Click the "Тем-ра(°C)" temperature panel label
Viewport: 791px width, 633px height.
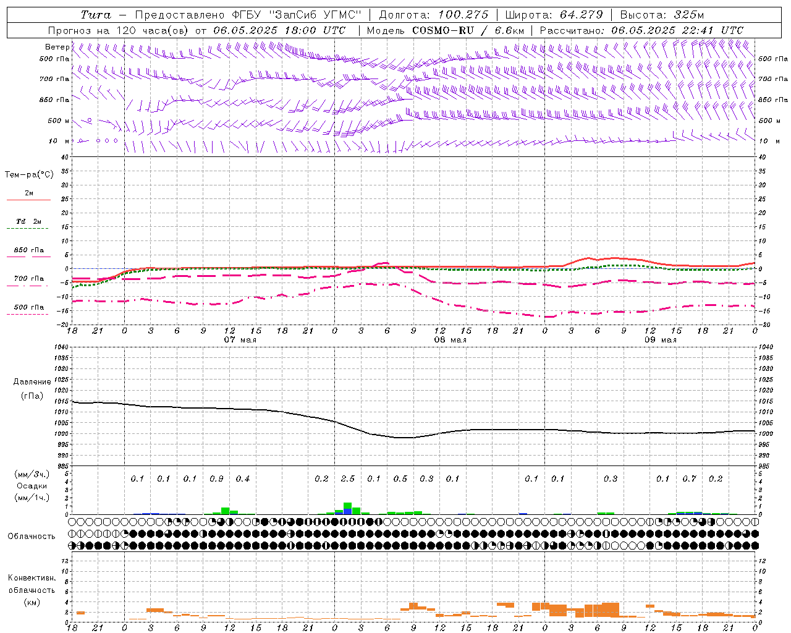(29, 175)
